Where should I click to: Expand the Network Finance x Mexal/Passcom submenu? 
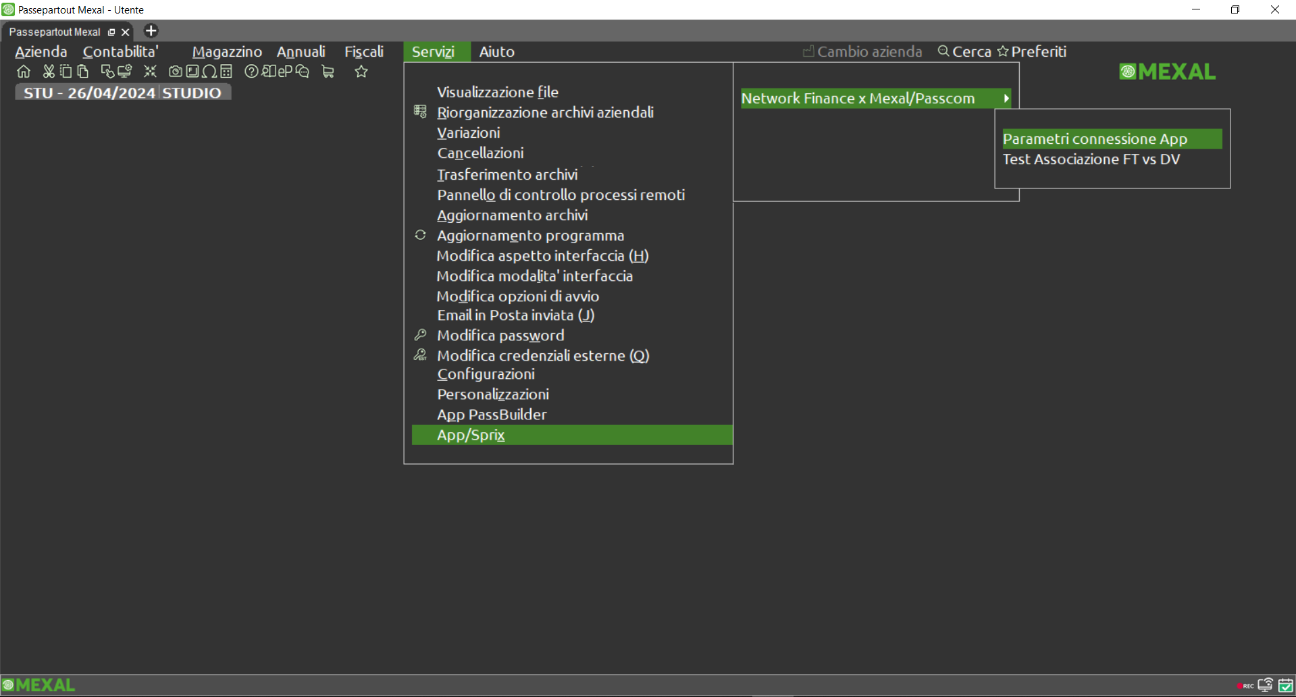(875, 99)
